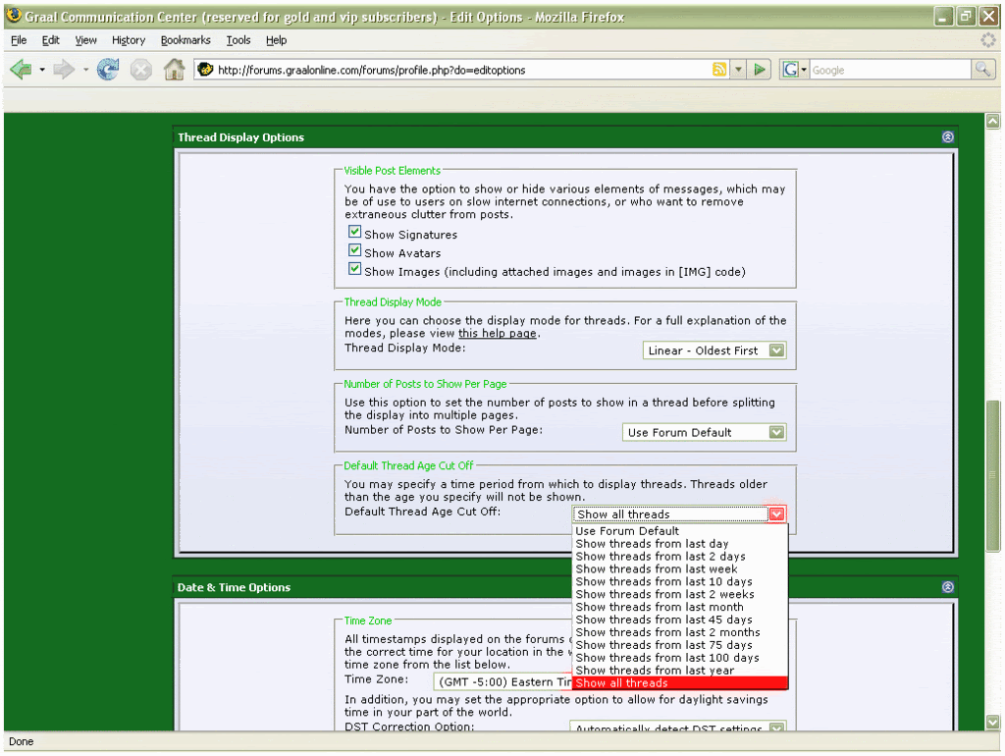Click the Stop loading button
The image size is (1005, 756).
[141, 70]
